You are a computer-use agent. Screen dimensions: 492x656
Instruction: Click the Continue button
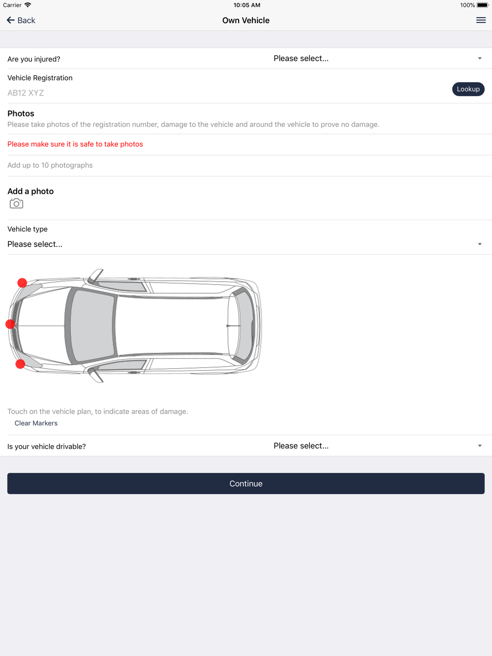246,483
